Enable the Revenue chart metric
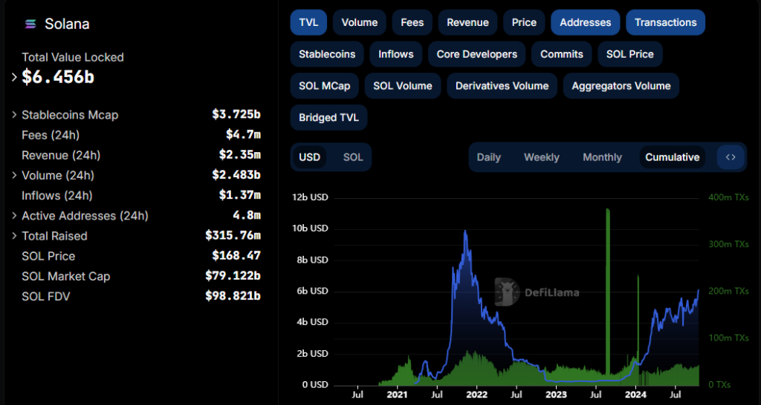 468,22
